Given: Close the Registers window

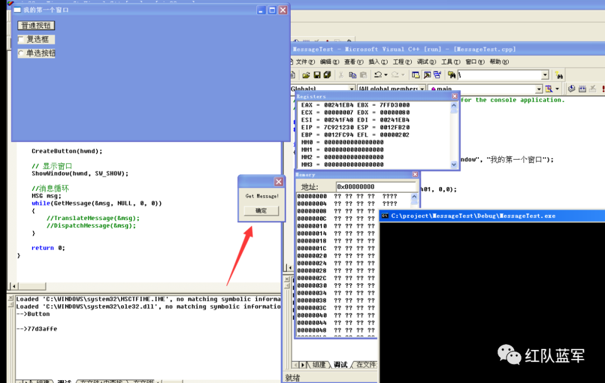Looking at the screenshot, I should pyautogui.click(x=454, y=96).
